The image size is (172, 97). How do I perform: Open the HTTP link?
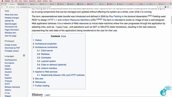tap(51, 20)
